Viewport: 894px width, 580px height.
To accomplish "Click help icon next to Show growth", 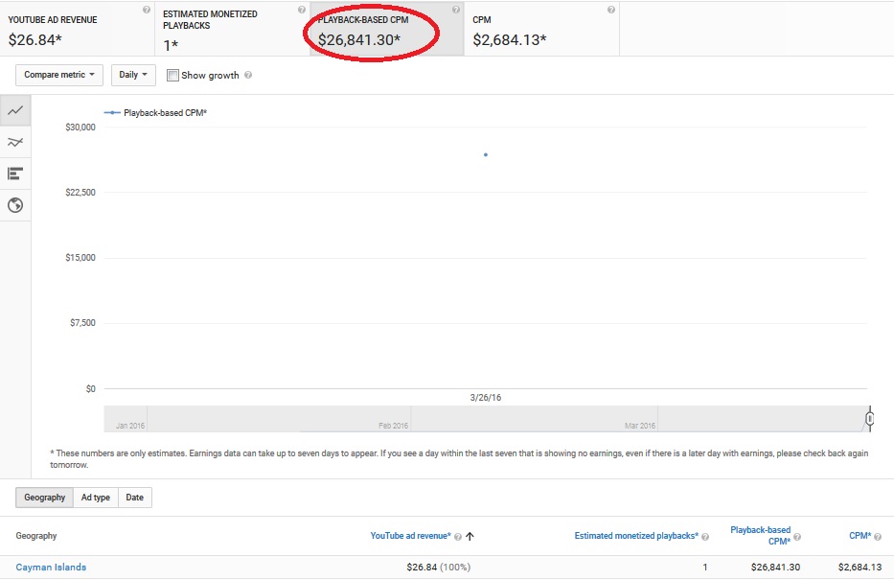I will [248, 76].
